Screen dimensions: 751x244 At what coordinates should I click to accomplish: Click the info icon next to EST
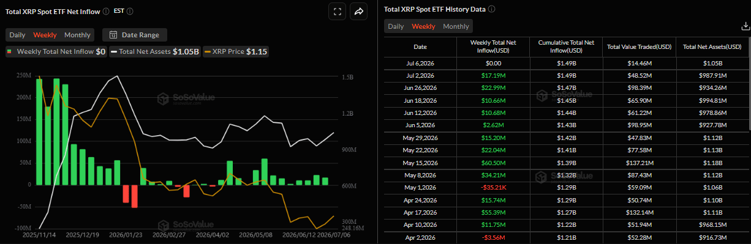pyautogui.click(x=130, y=11)
